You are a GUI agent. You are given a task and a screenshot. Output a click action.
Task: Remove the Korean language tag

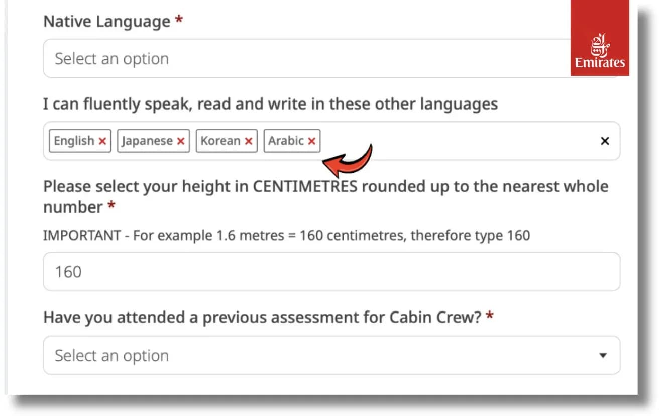tap(248, 141)
